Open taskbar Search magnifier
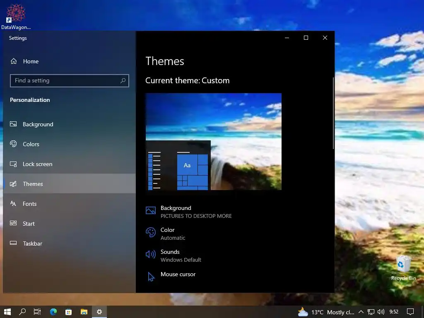Screen dimensions: 424x318 click(22, 312)
